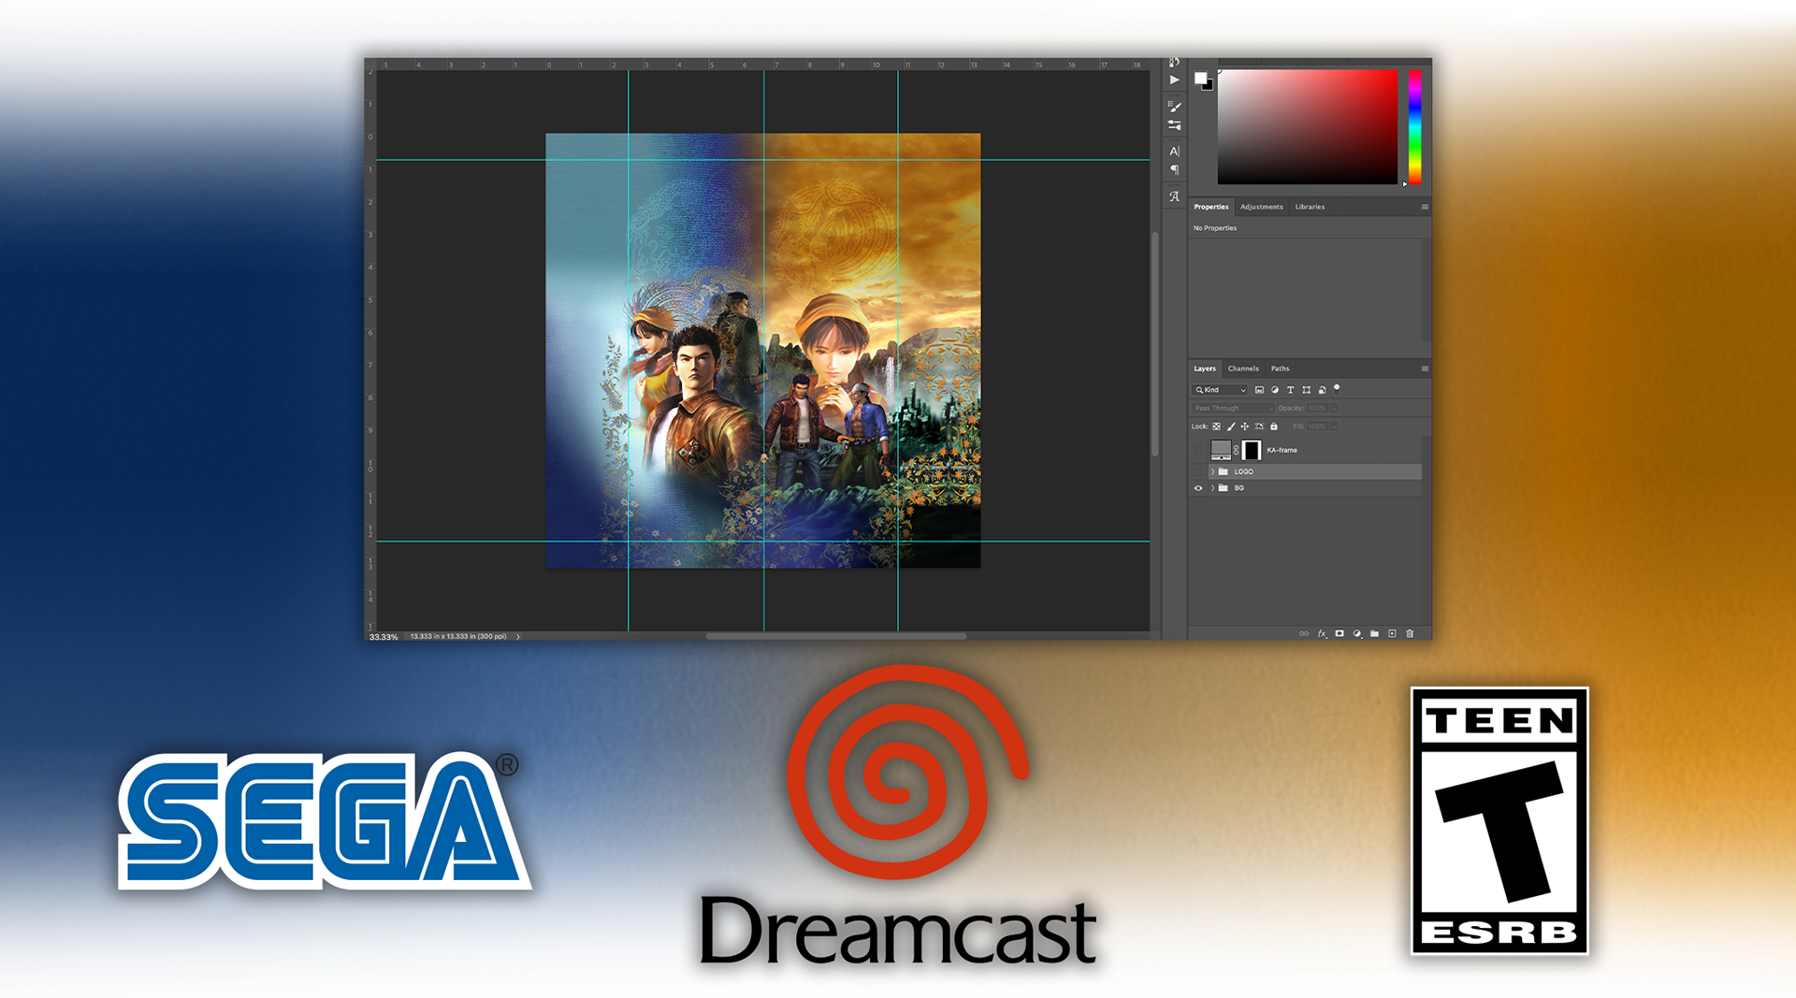
Task: Switch to the Paths tab
Action: pos(1280,369)
